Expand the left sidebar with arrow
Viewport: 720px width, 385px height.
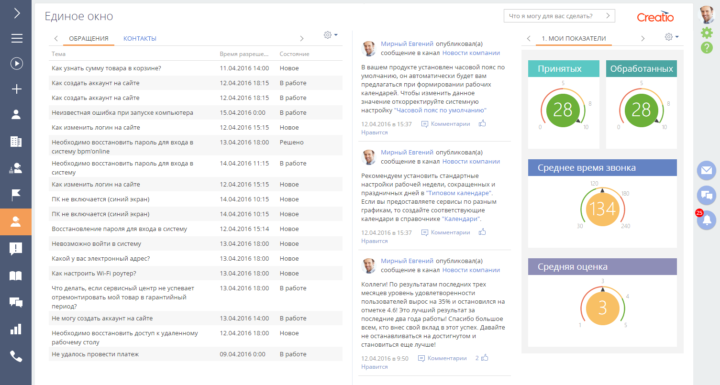17,13
